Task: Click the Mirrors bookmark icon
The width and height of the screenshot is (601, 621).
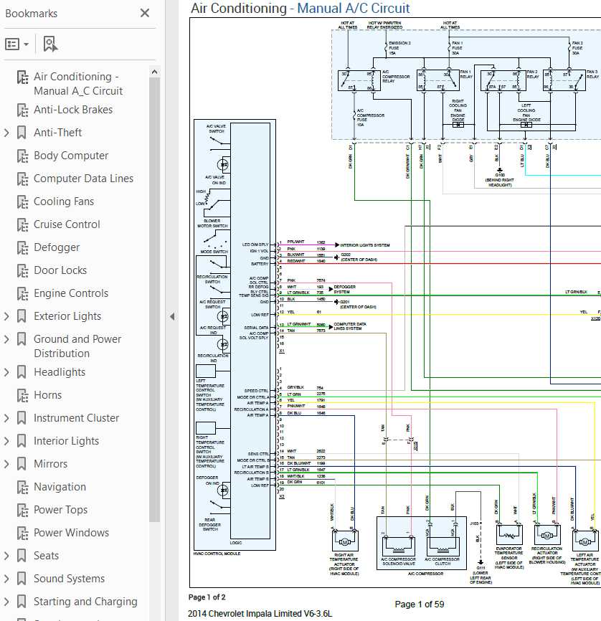Action: click(x=22, y=464)
